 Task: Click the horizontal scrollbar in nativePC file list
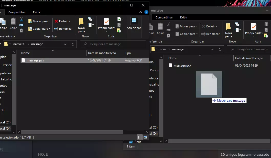pyautogui.click(x=72, y=132)
